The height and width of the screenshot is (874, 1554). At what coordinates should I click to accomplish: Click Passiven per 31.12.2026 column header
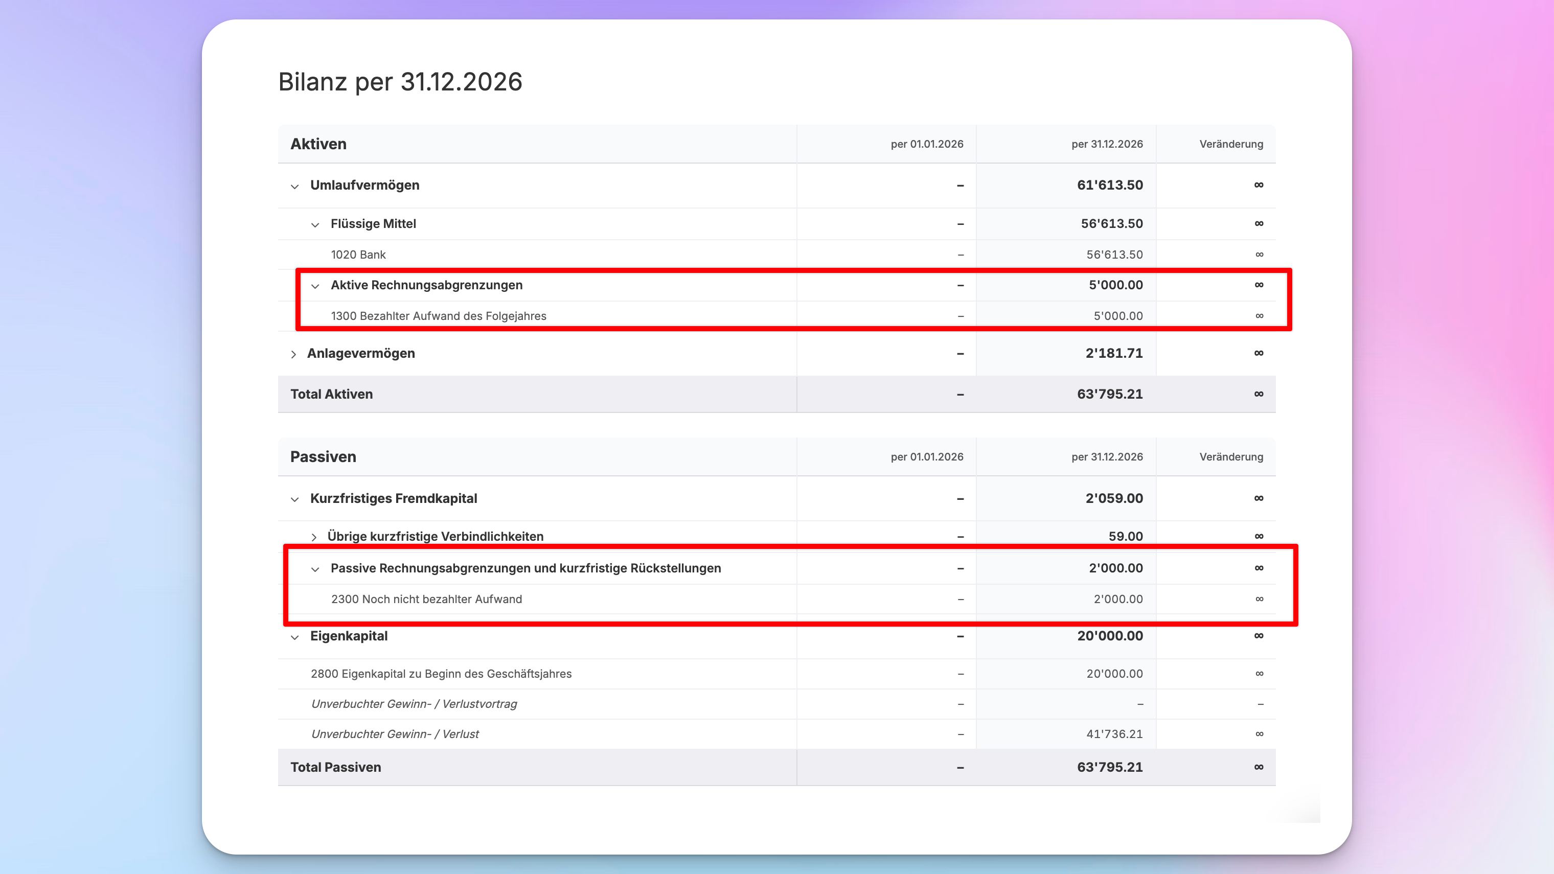1107,456
